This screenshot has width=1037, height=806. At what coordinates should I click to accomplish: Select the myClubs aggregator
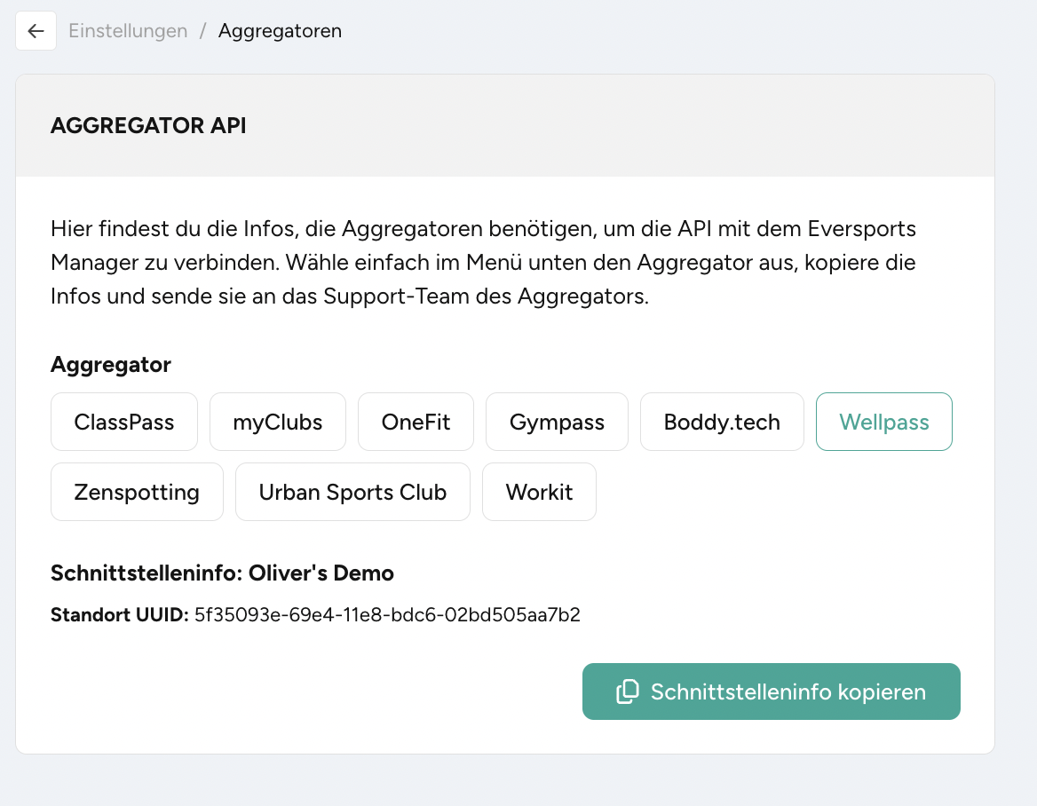click(x=278, y=422)
